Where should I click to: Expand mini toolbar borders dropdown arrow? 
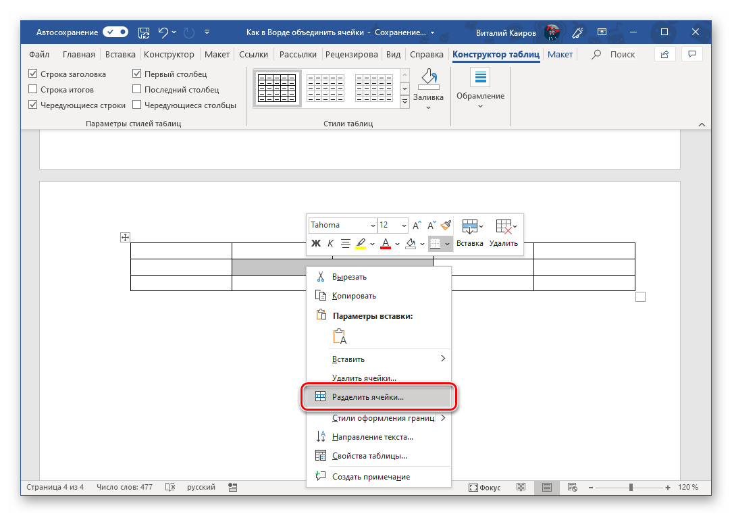pyautogui.click(x=447, y=244)
